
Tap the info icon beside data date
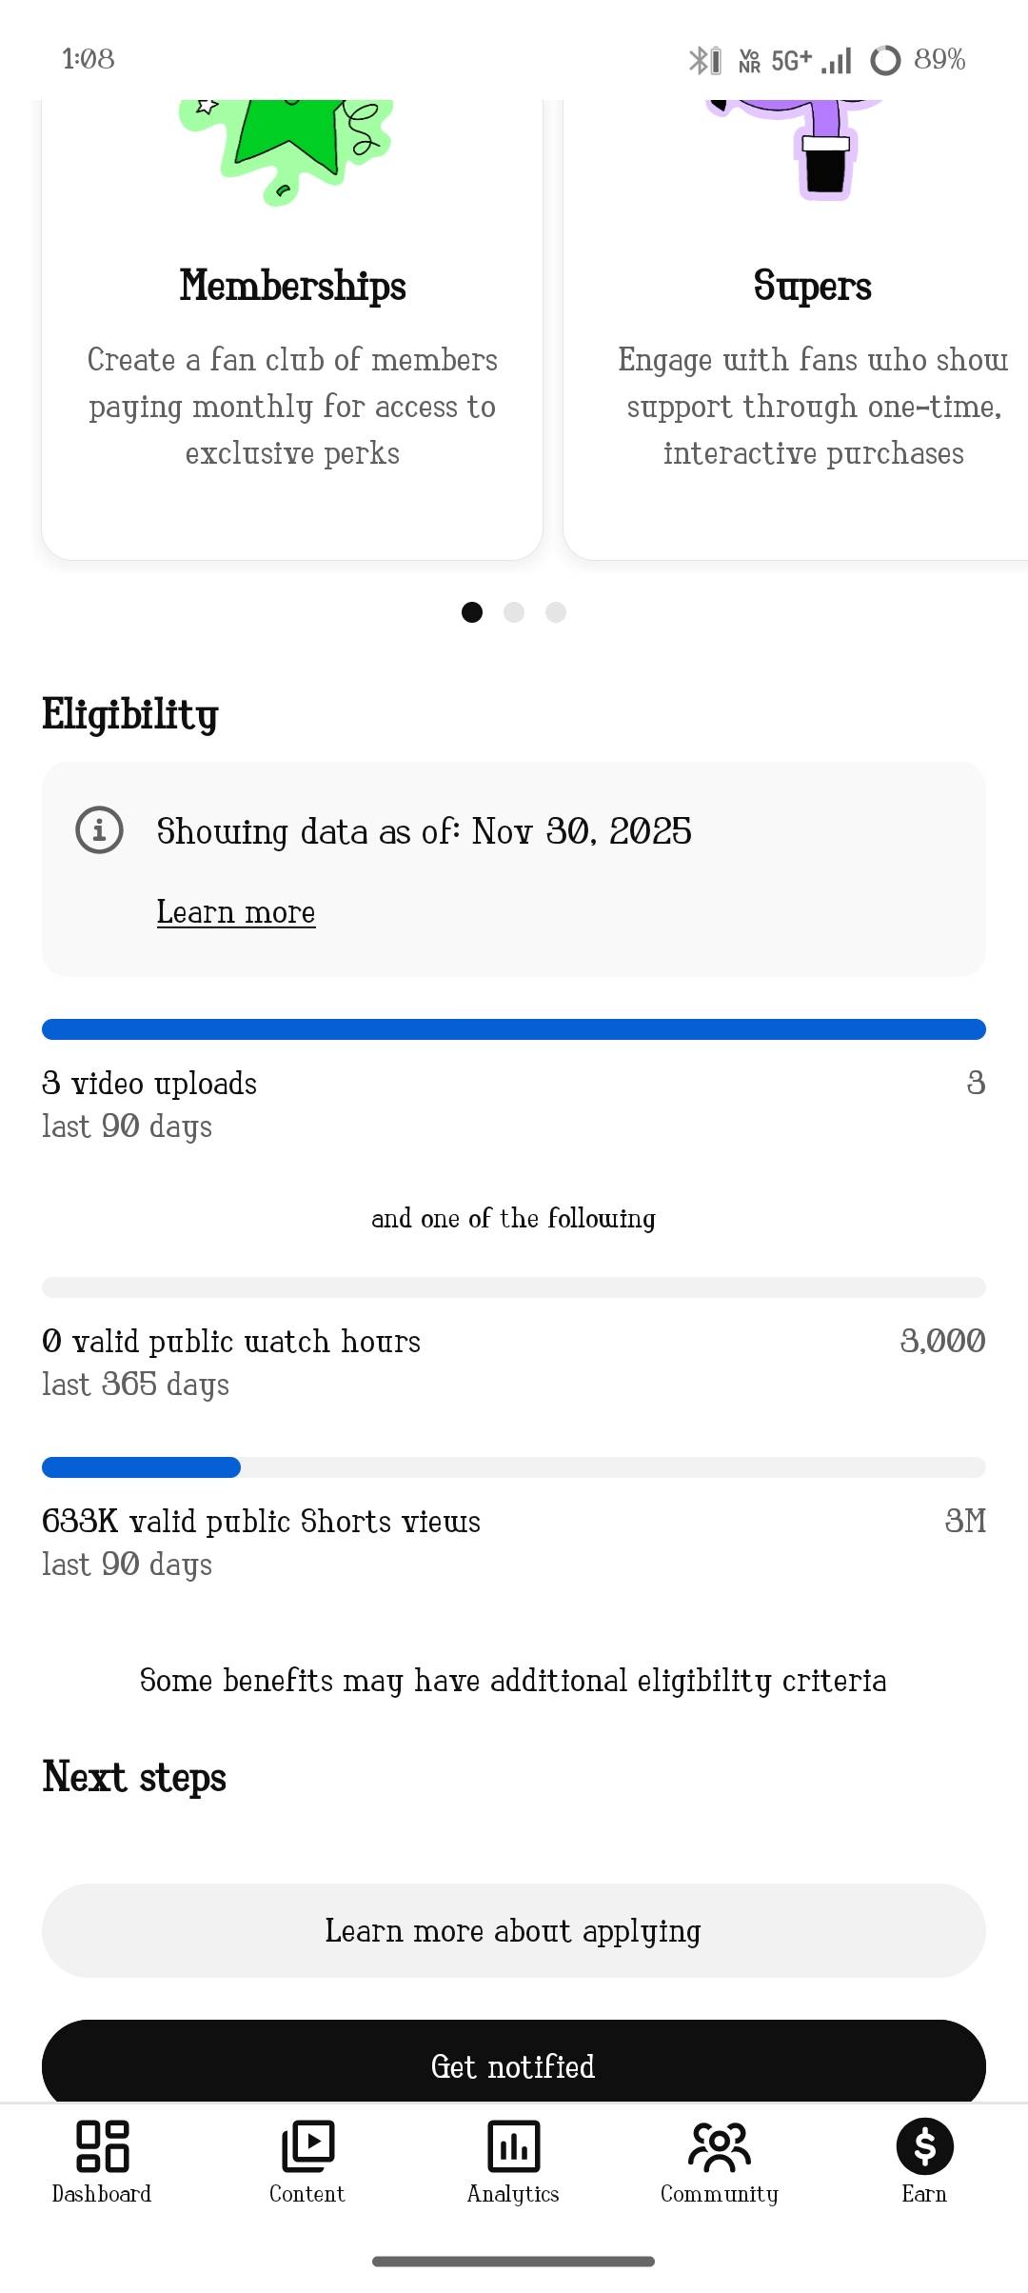pos(99,830)
